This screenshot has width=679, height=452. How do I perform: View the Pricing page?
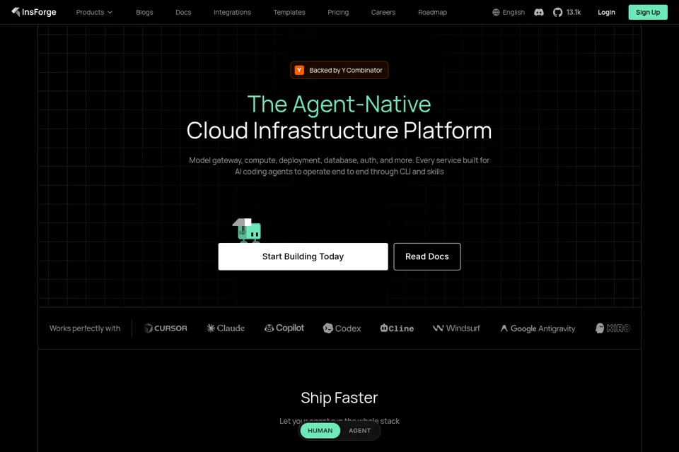[x=338, y=12]
